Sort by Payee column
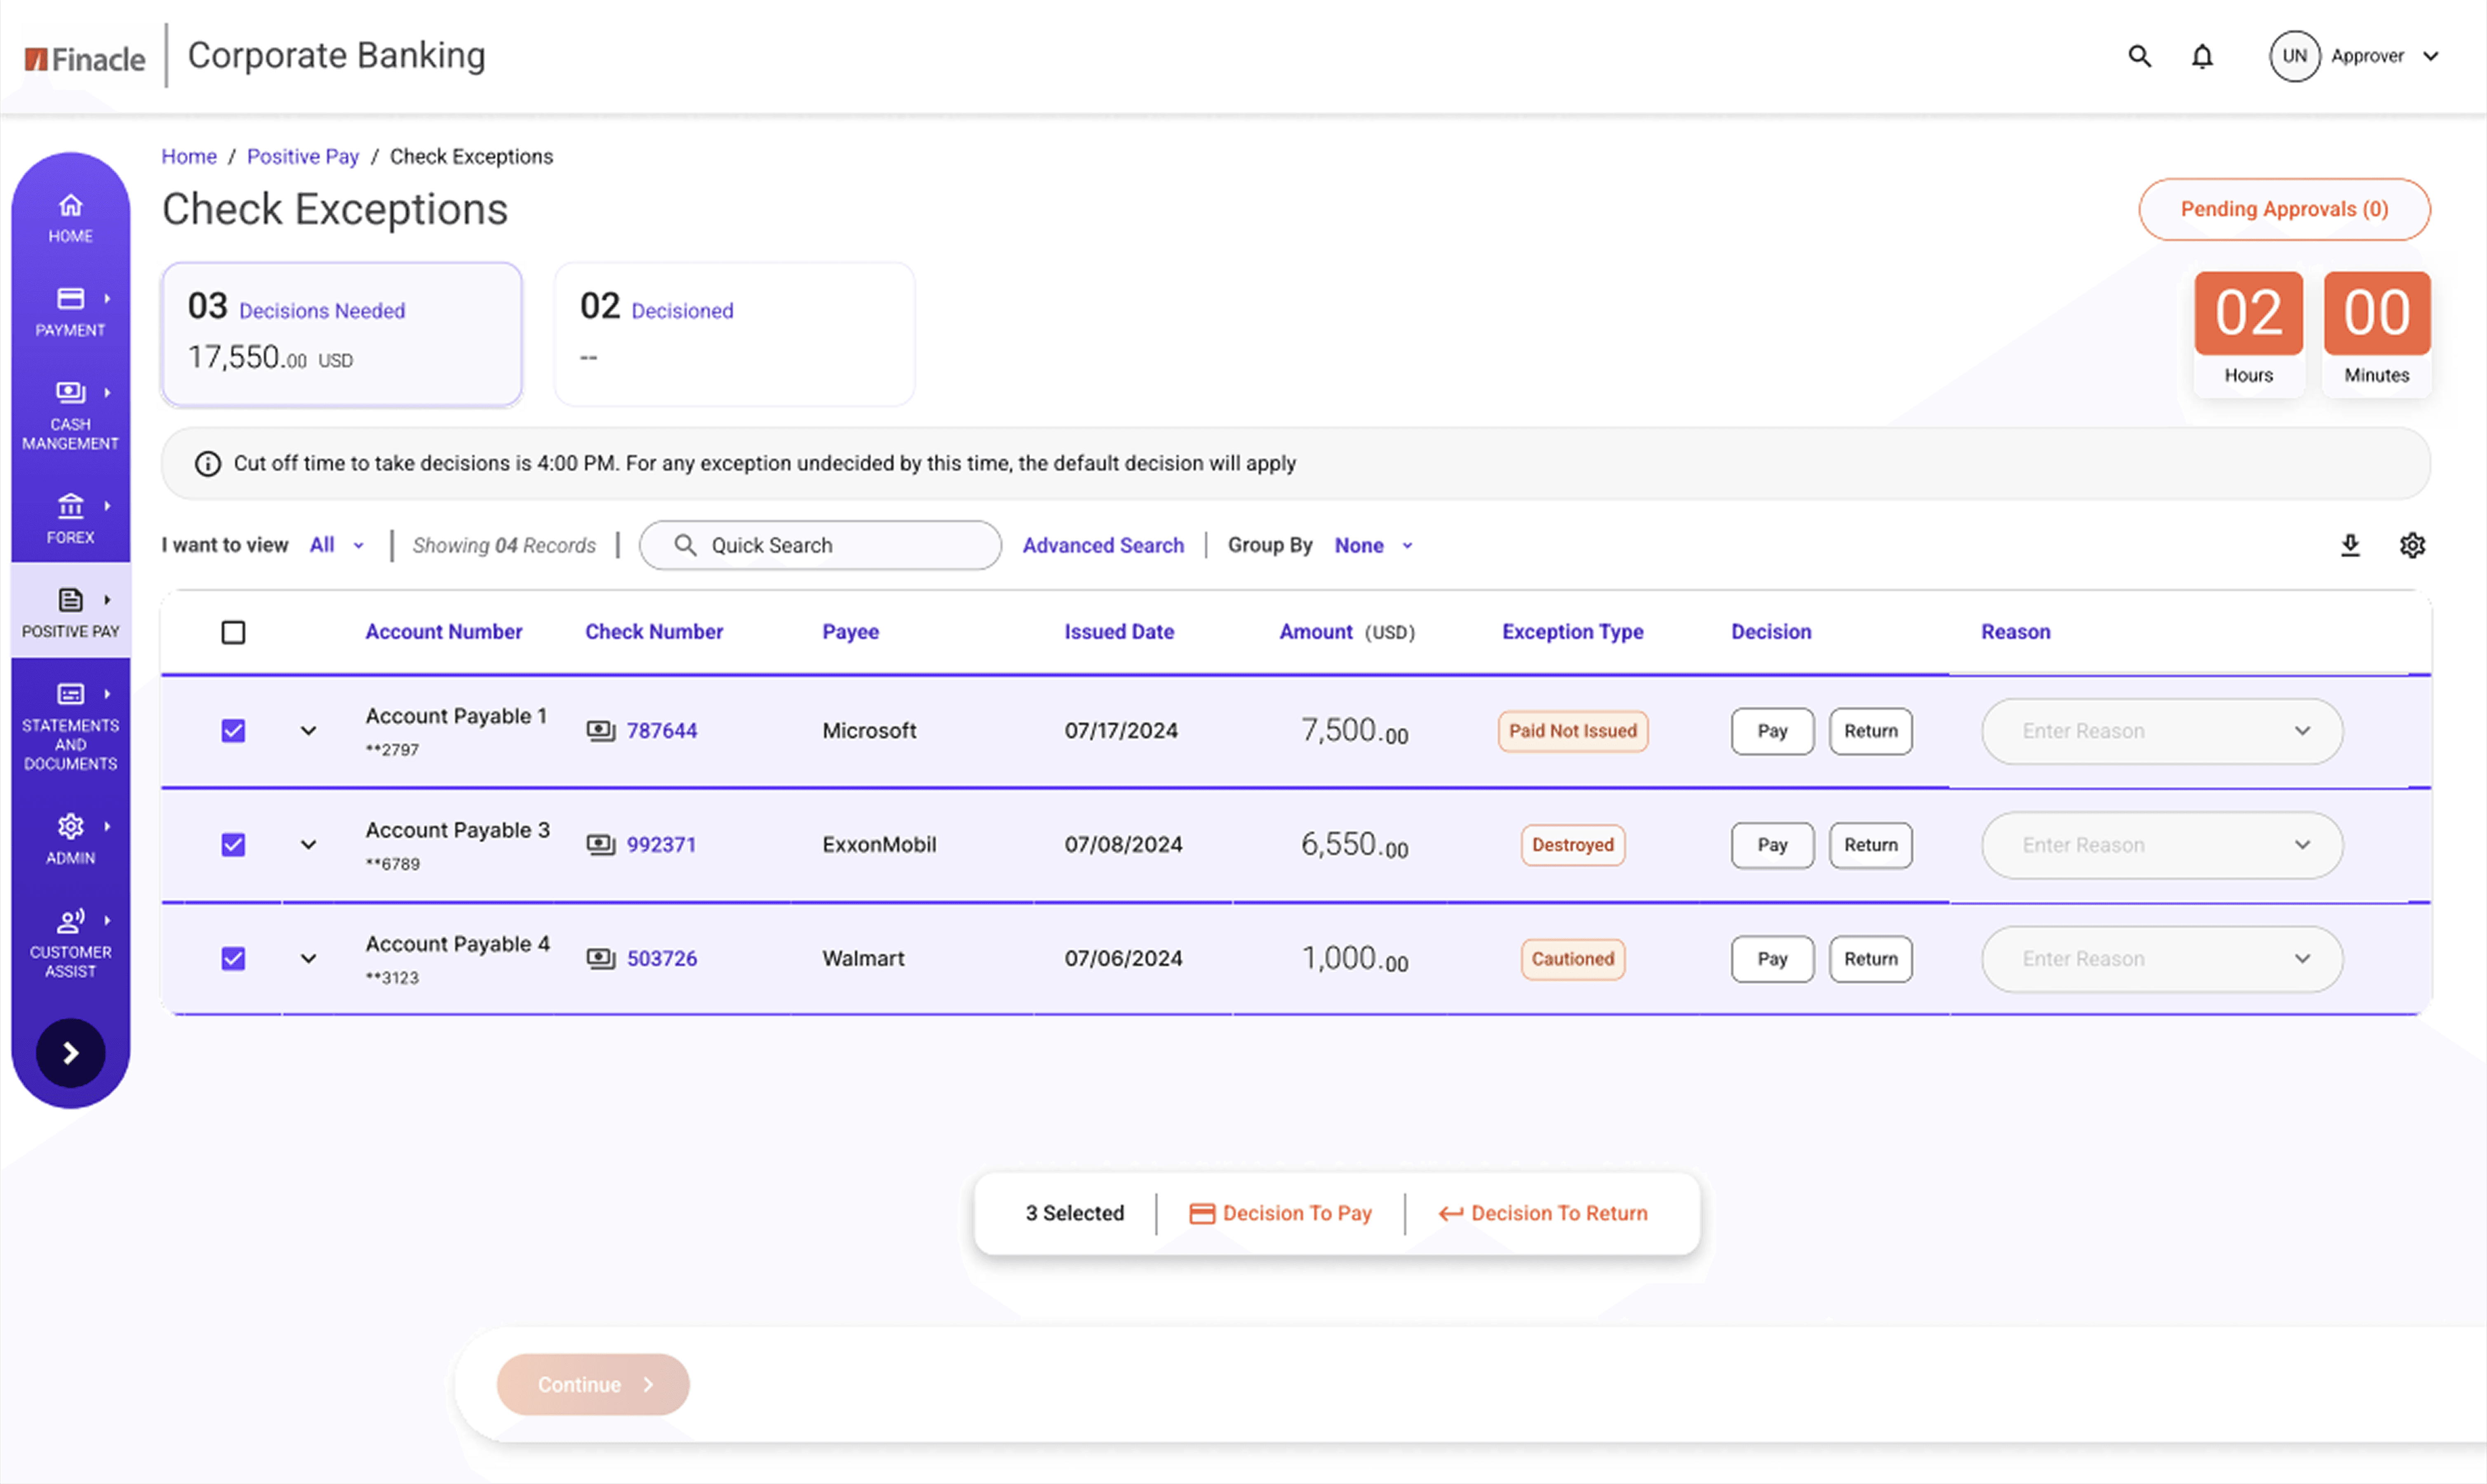This screenshot has width=2487, height=1484. [850, 632]
